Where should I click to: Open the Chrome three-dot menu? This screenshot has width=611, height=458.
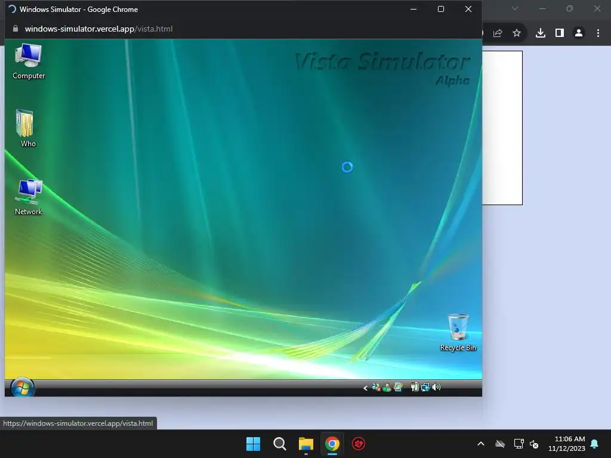coord(598,33)
